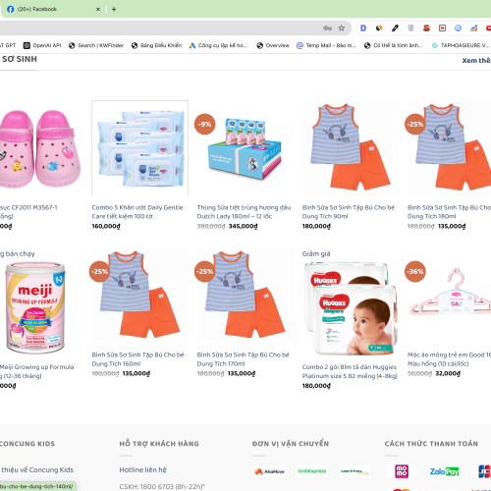
Task: Open the TAPHOASIEURE bookmark
Action: [x=461, y=45]
